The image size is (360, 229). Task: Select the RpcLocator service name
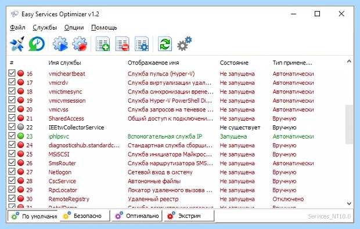[63, 190]
